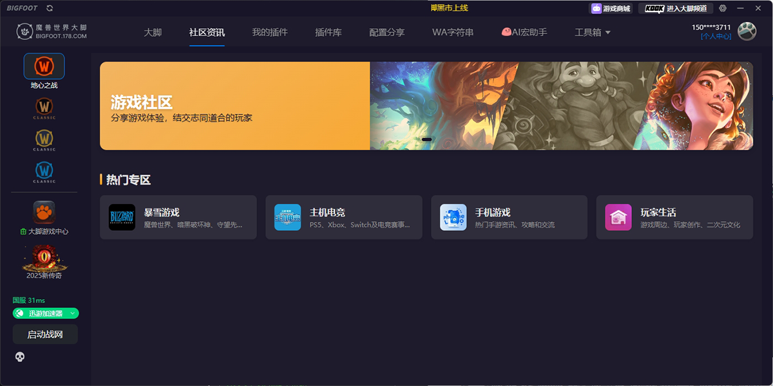Click the pink 玩家生活 icon
This screenshot has width=773, height=386.
point(618,217)
